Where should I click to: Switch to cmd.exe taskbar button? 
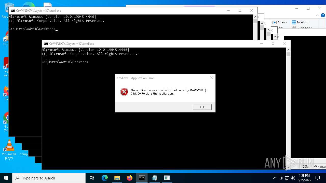pyautogui.click(x=142, y=178)
